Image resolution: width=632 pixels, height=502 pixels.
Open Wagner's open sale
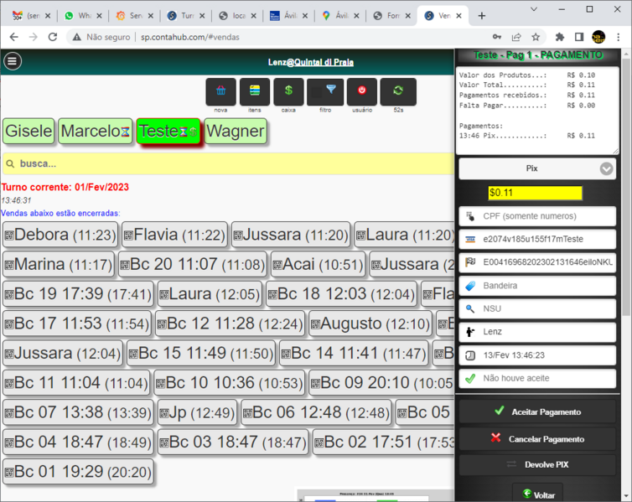coord(236,131)
